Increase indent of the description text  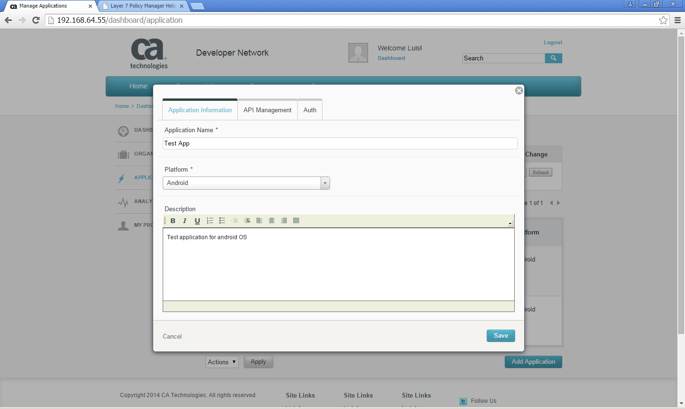point(247,220)
